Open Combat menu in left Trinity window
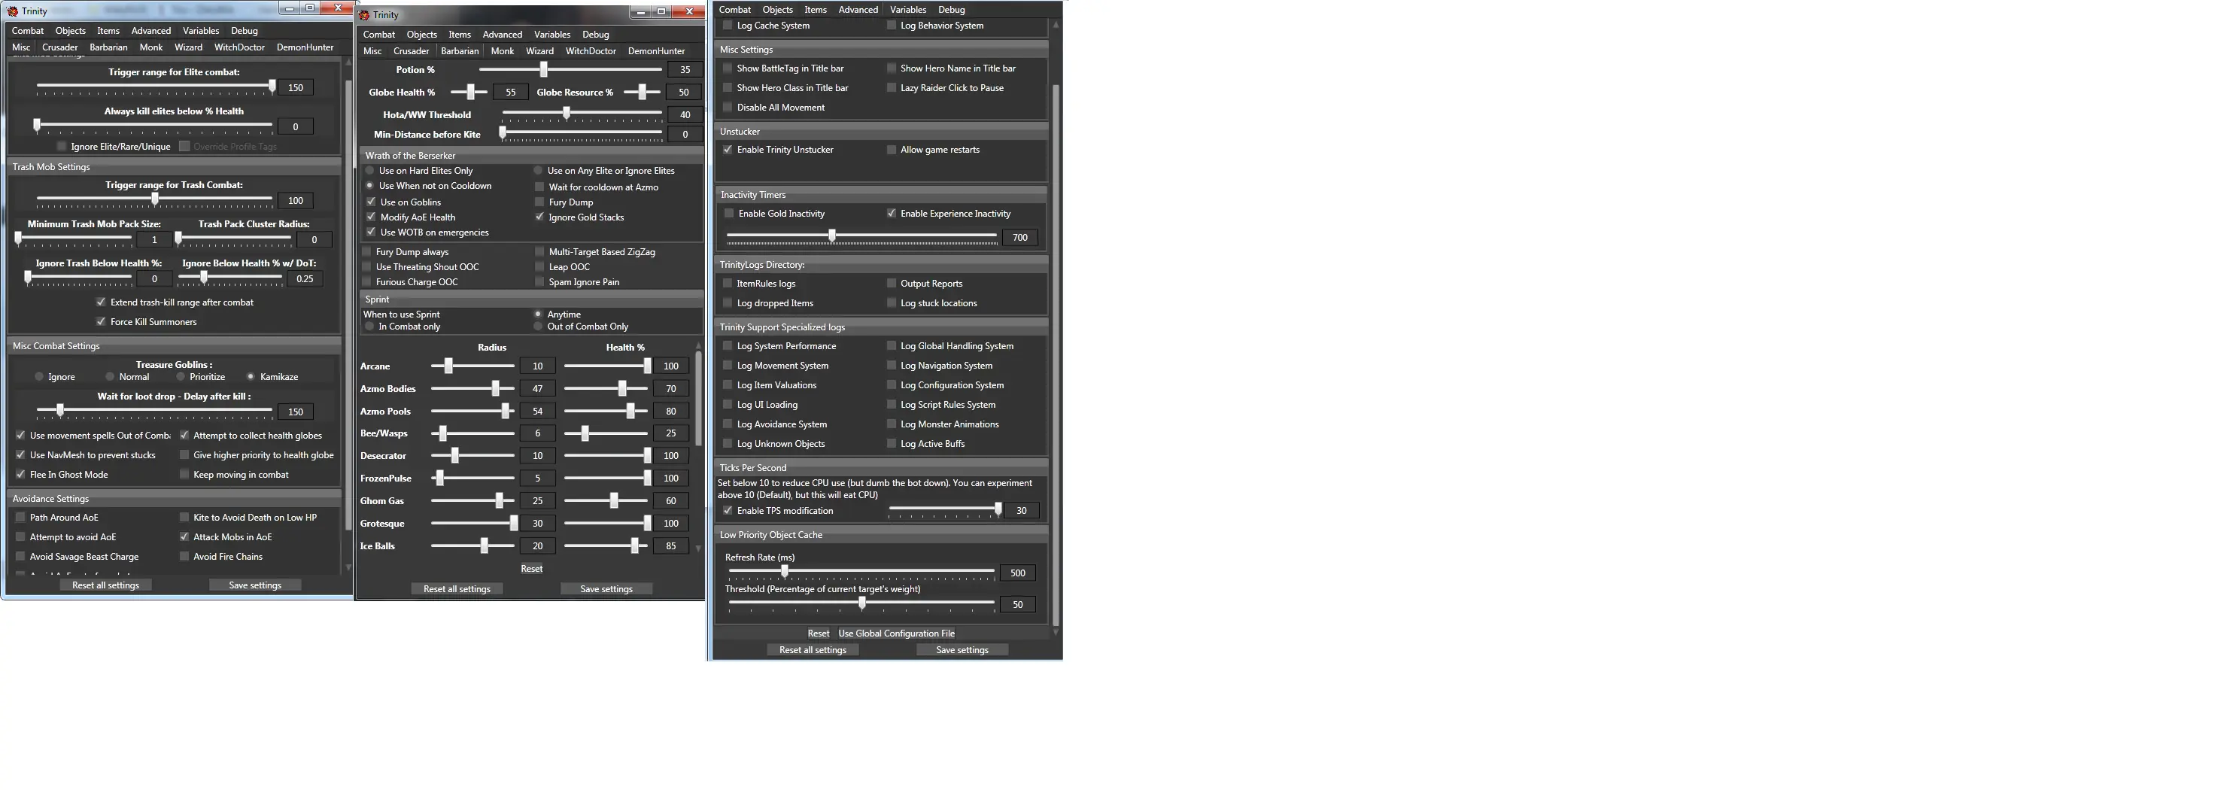The width and height of the screenshot is (2227, 790). [28, 30]
